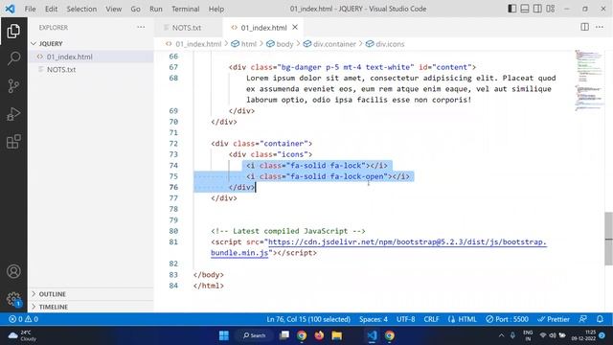Click Ln 76, Col 15 cursor position

(x=308, y=319)
